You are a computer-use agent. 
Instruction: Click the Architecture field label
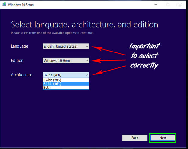[x=21, y=75]
